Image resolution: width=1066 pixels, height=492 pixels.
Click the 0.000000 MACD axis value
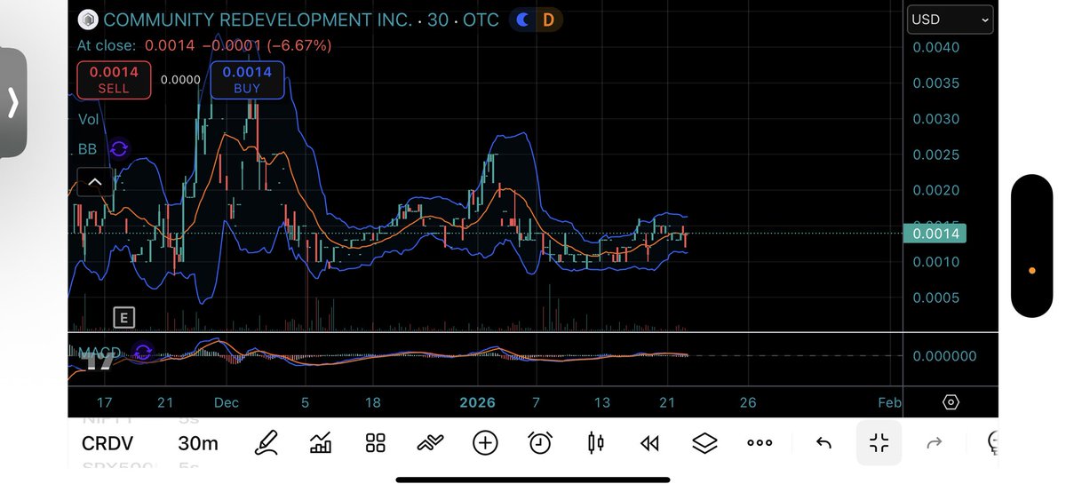pos(944,355)
